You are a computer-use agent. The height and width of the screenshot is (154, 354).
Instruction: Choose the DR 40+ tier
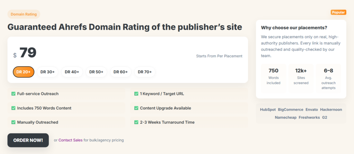72,72
